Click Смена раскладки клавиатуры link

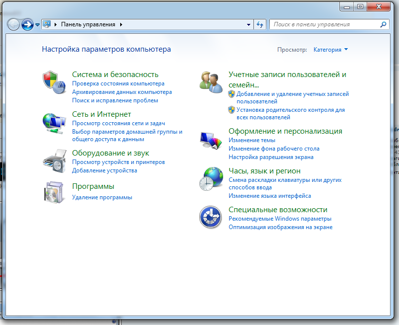(x=285, y=183)
